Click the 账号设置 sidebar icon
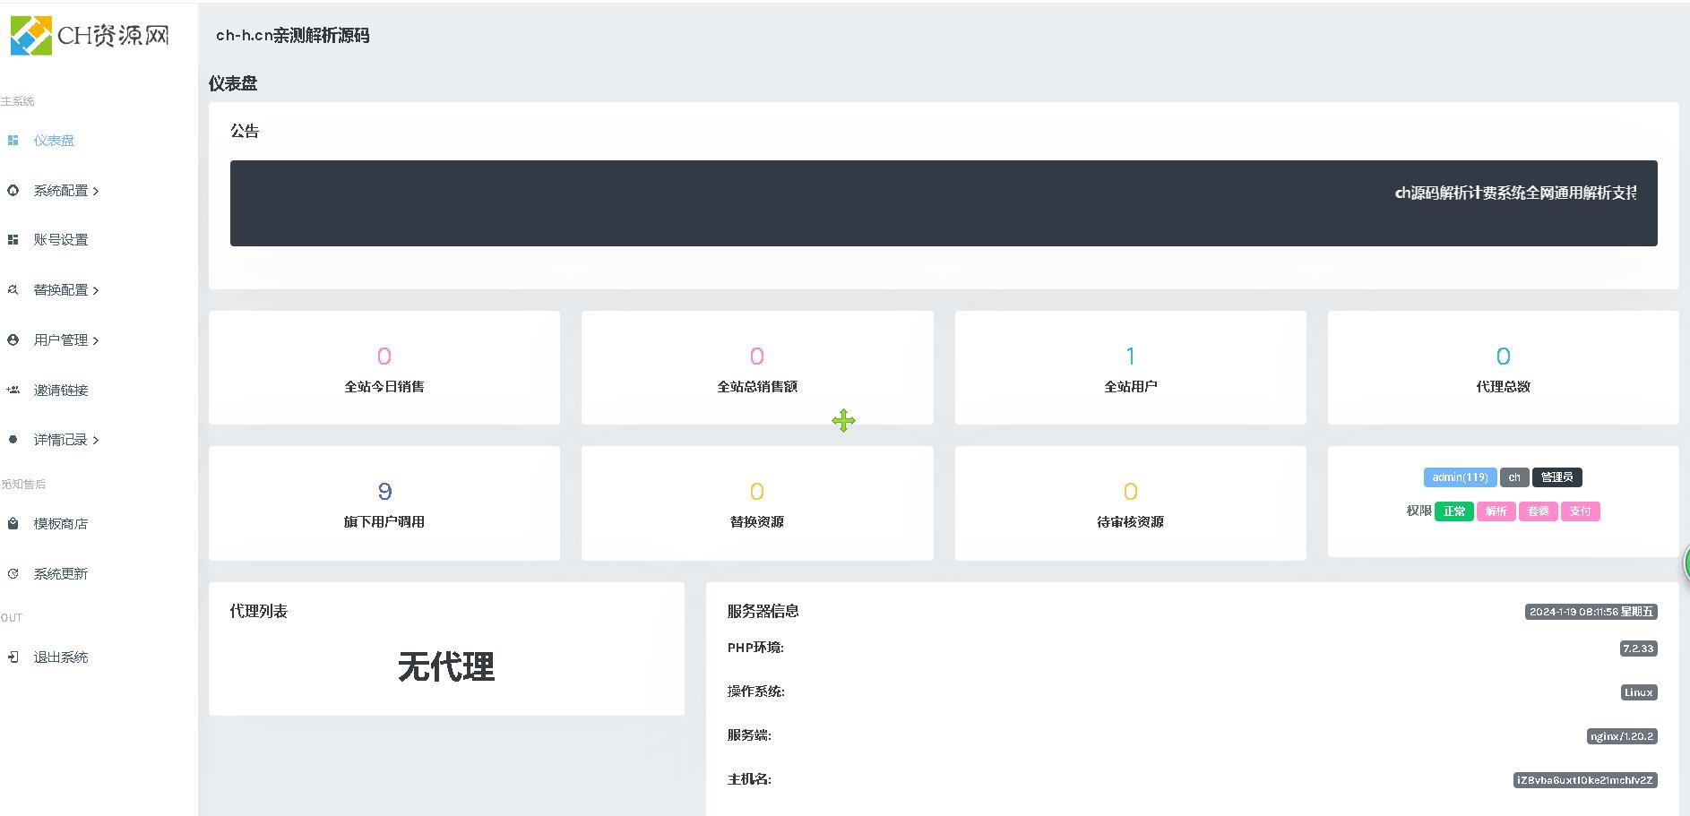The image size is (1690, 816). (x=13, y=239)
